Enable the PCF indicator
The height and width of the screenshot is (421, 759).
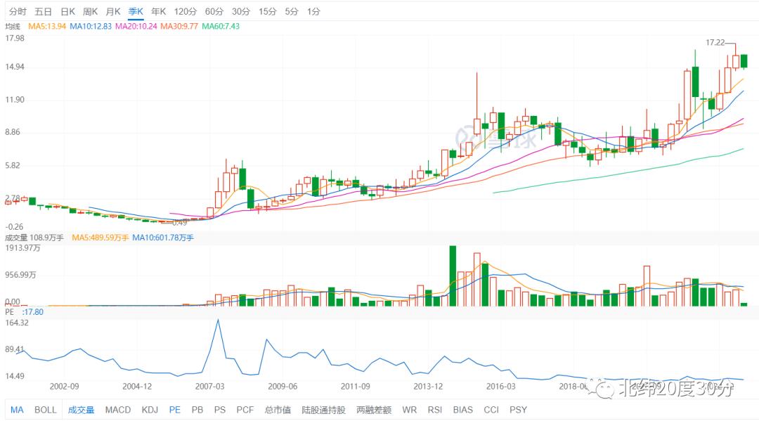[x=245, y=410]
